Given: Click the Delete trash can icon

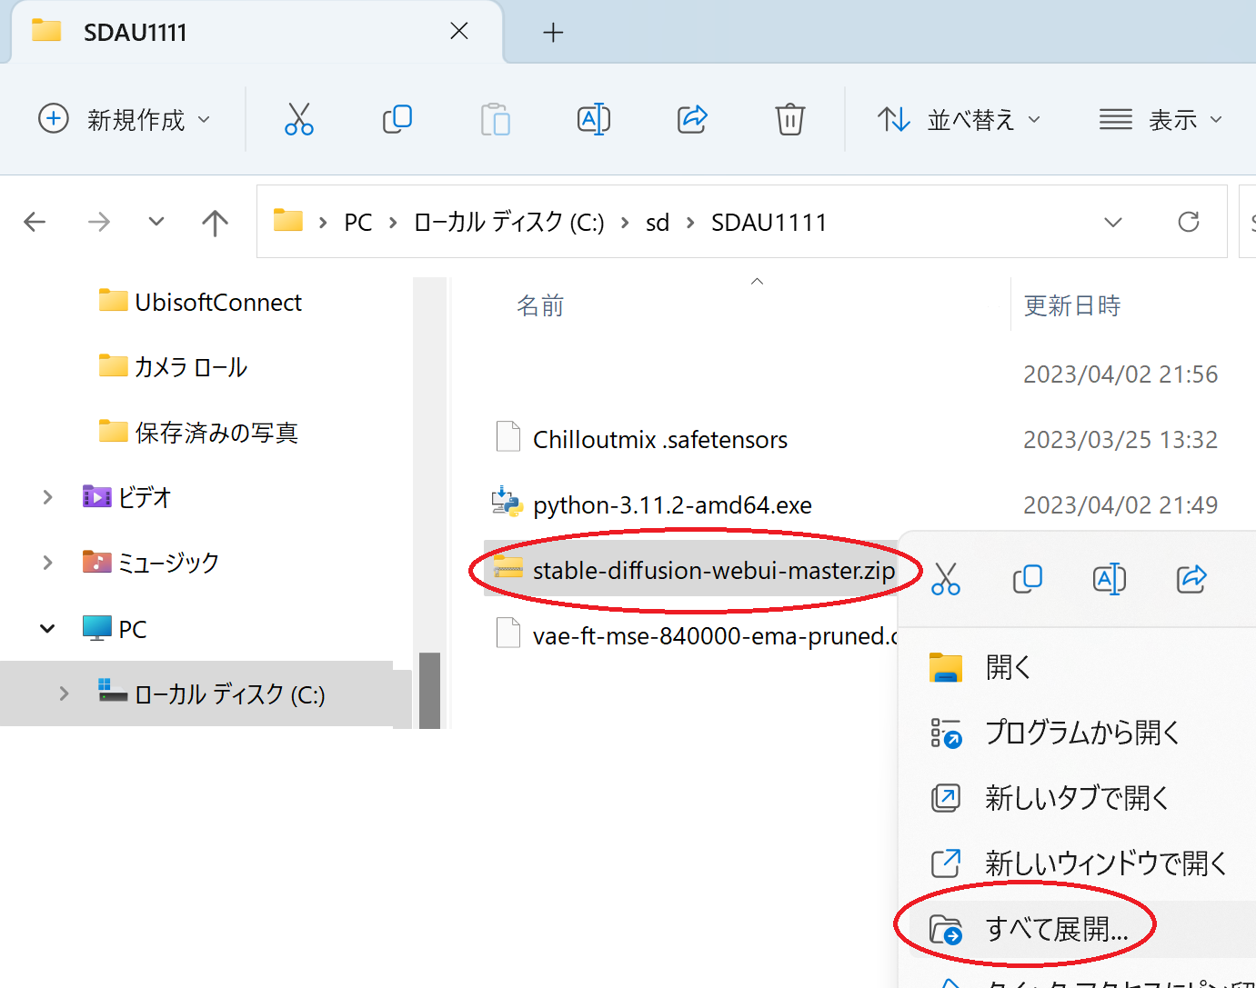Looking at the screenshot, I should click(789, 119).
